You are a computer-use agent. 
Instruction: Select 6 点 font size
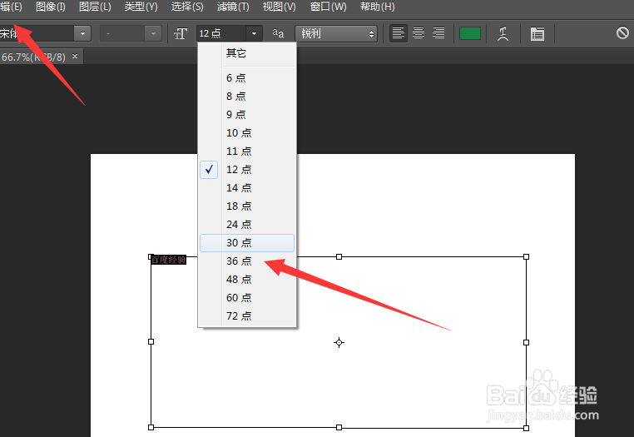click(x=247, y=77)
